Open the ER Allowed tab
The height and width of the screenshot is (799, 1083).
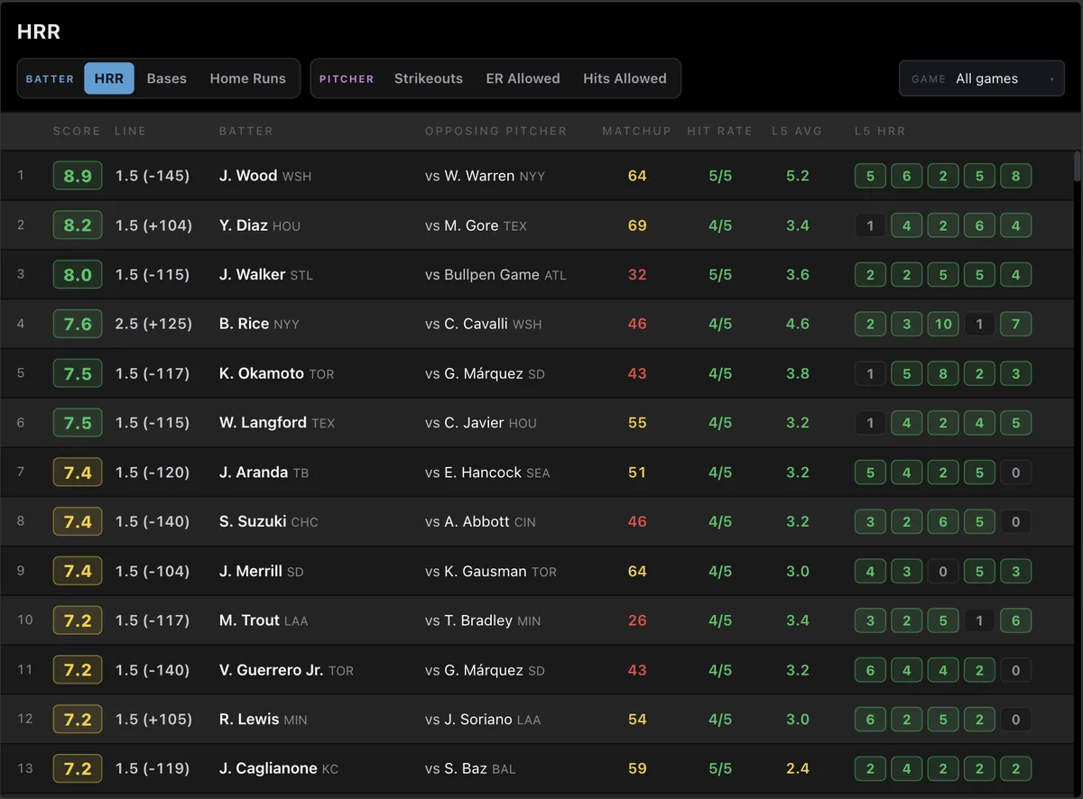tap(523, 78)
